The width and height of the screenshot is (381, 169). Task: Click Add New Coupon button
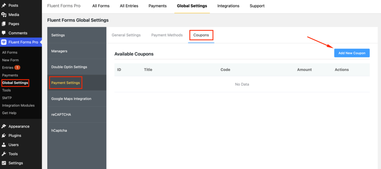[x=352, y=53]
